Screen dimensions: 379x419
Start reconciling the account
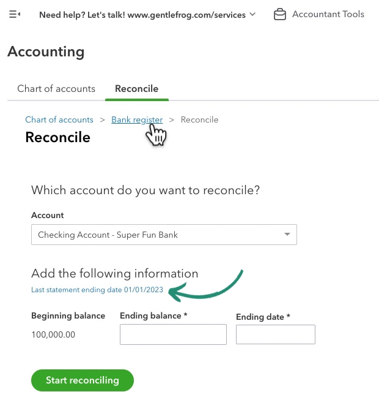(x=83, y=380)
